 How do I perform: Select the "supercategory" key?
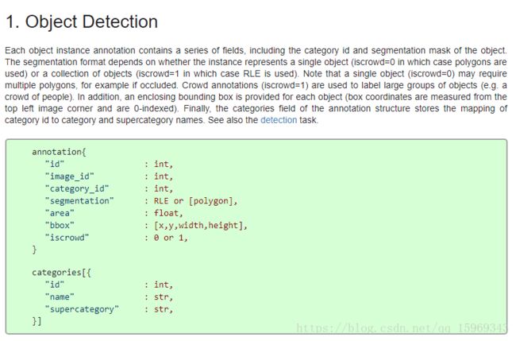[x=82, y=309]
